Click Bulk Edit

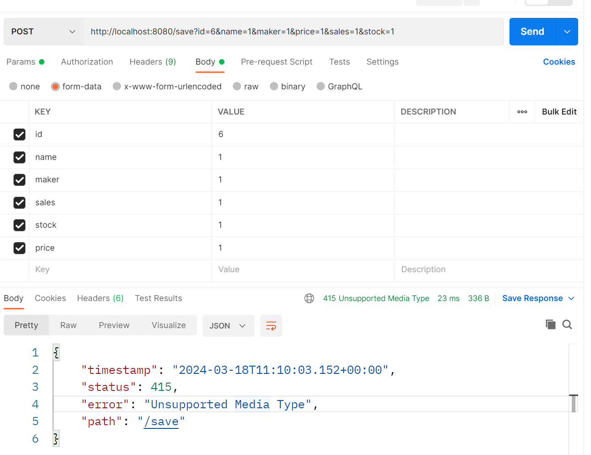click(559, 112)
